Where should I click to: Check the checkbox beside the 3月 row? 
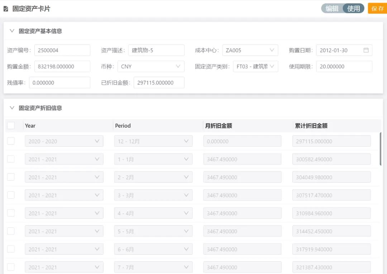[11, 195]
